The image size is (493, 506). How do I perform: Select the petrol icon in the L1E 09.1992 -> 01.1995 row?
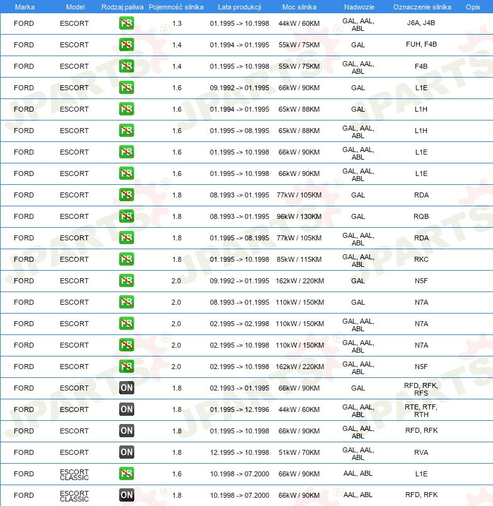pyautogui.click(x=126, y=88)
